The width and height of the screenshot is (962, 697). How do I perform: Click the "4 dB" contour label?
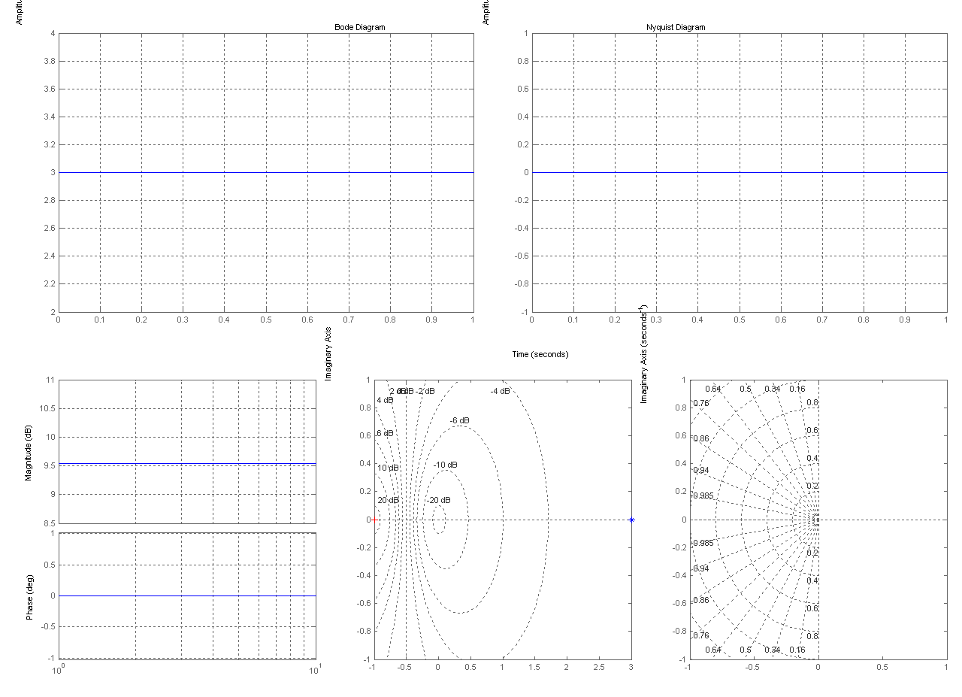point(385,400)
